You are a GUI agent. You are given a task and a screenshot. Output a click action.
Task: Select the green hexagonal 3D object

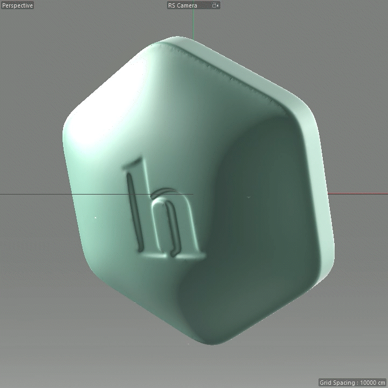tap(198, 191)
